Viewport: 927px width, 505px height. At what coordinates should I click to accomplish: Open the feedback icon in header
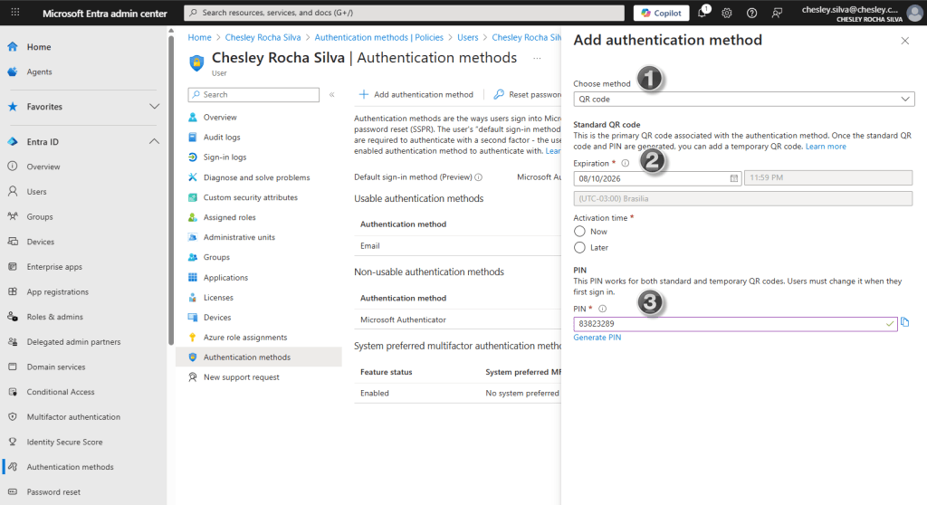coord(777,13)
